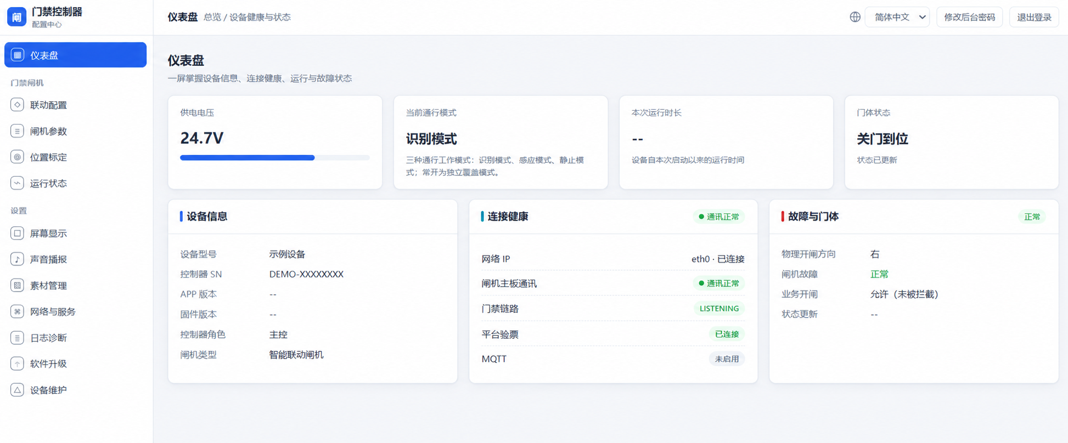Click the 识别模式 mode value
Image resolution: width=1068 pixels, height=443 pixels.
(431, 139)
